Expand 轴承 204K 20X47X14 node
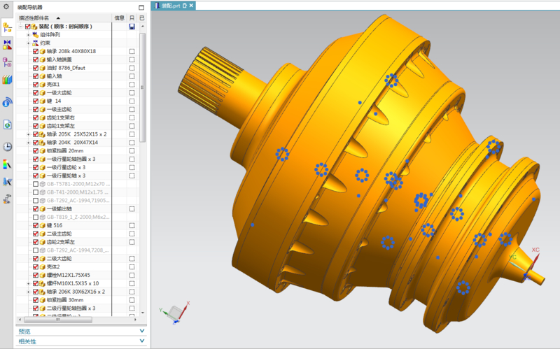This screenshot has height=349, width=560. (x=29, y=143)
